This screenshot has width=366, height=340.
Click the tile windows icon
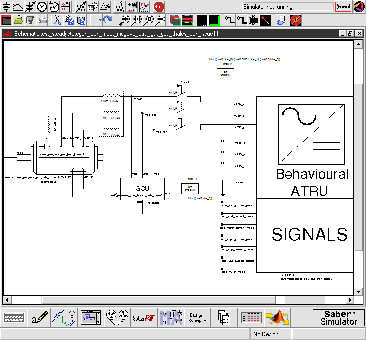[187, 20]
